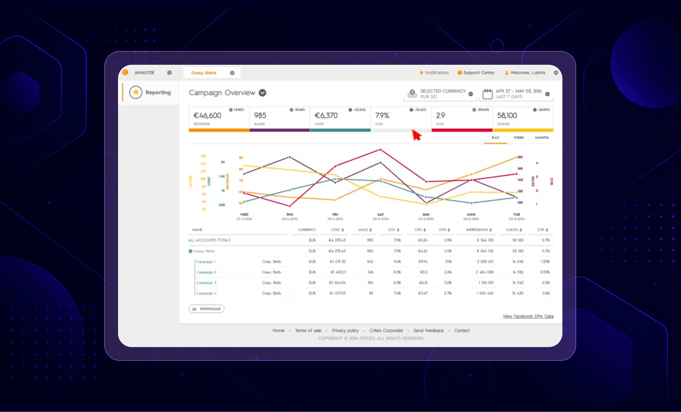Click the teal Cost color bar
Screen dimensions: 681x412
click(x=340, y=130)
